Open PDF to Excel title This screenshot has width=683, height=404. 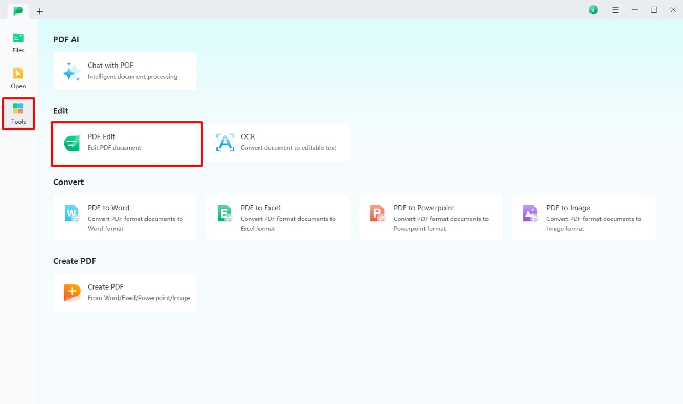(x=261, y=208)
